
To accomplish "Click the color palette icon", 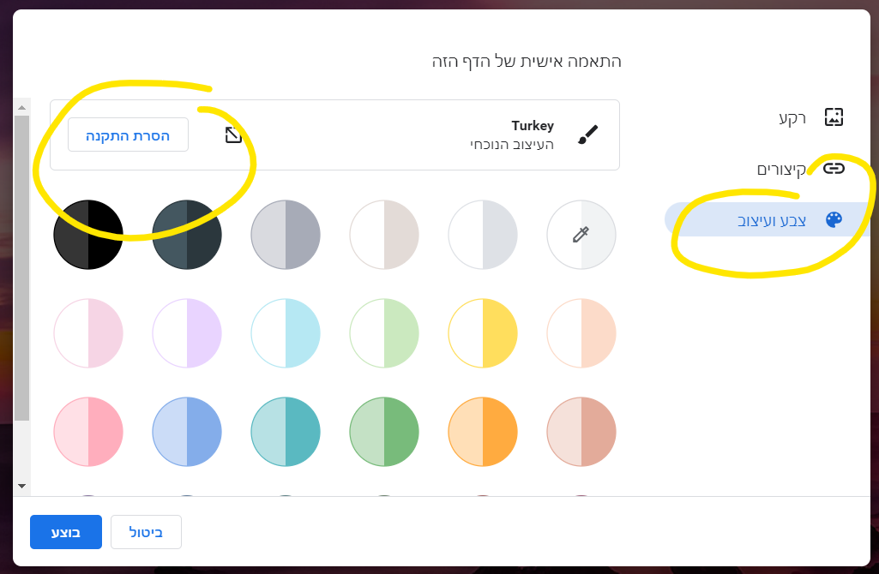I will tap(834, 219).
